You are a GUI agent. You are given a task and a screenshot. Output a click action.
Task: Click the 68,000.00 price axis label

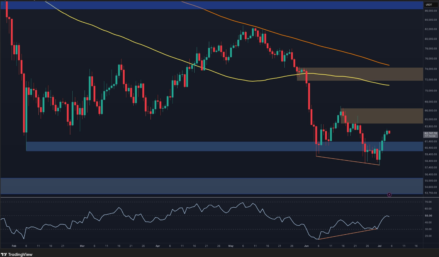pyautogui.click(x=431, y=102)
